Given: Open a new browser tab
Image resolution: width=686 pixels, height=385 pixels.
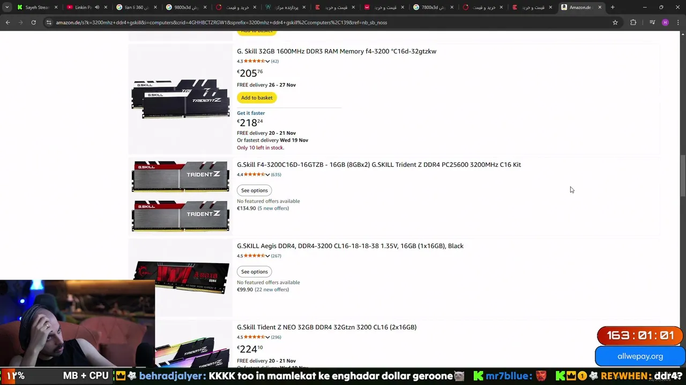Looking at the screenshot, I should tap(613, 7).
